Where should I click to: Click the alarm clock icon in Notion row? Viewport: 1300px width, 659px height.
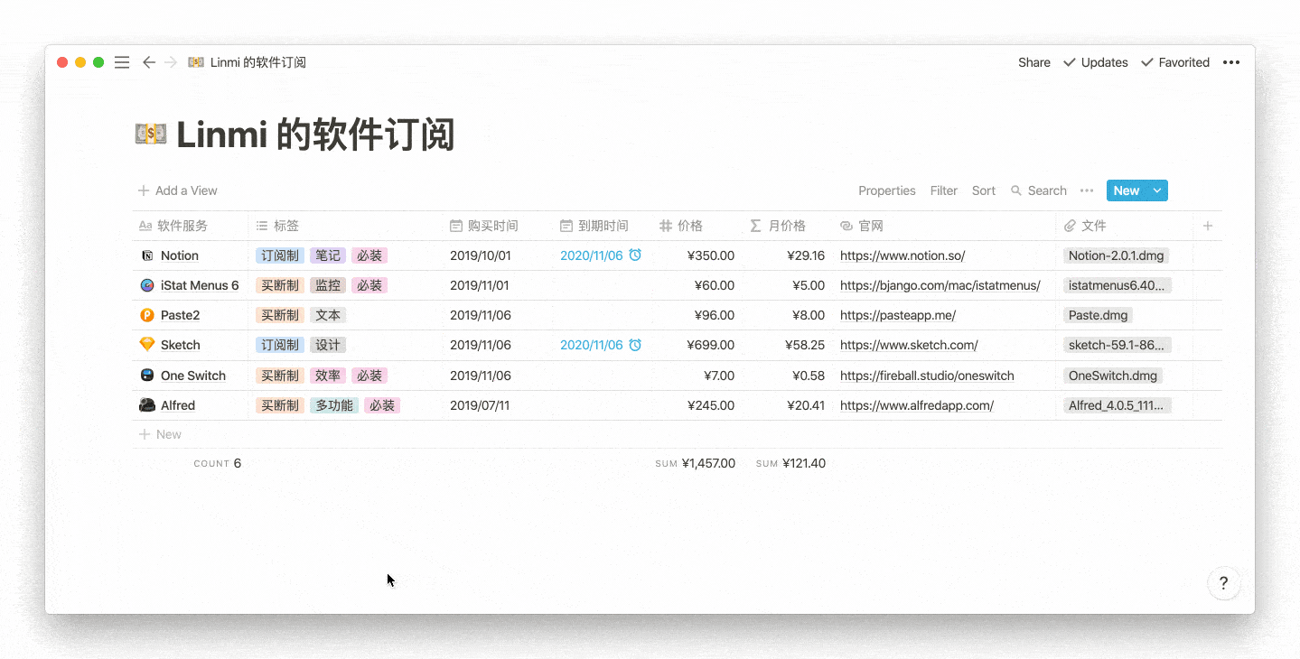[x=635, y=255]
